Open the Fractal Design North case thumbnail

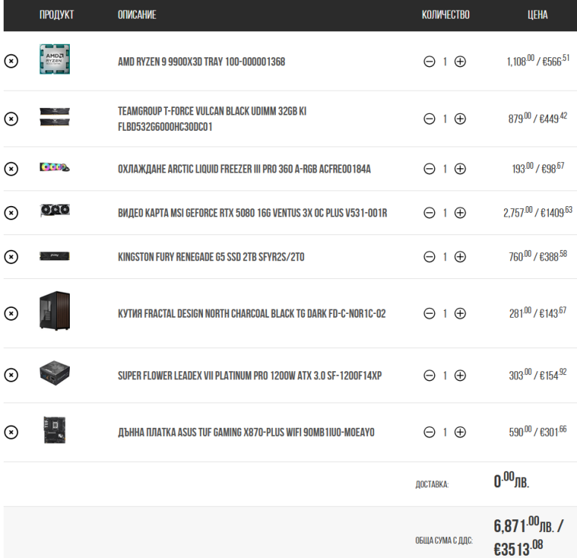pyautogui.click(x=55, y=311)
